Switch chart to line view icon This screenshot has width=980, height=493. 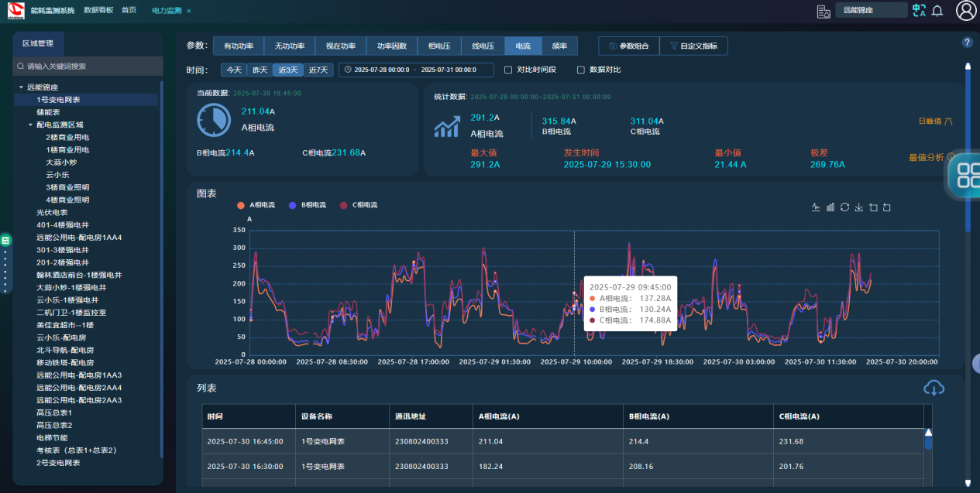(816, 207)
